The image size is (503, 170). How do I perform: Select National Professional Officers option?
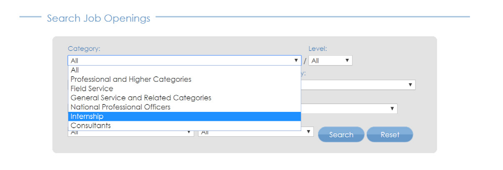pos(184,107)
